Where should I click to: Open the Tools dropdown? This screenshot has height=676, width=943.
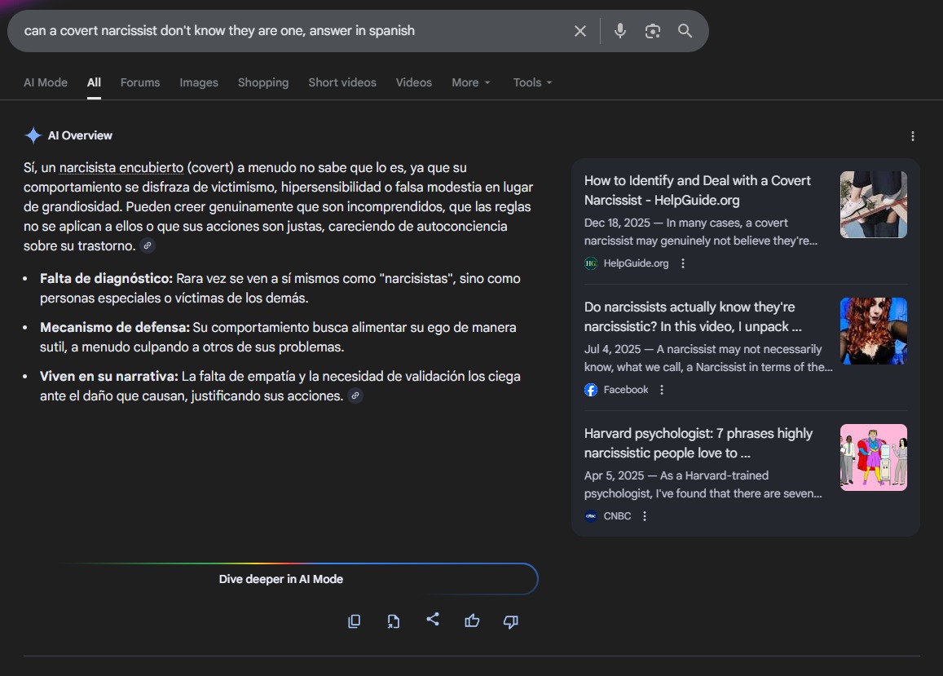click(x=532, y=82)
